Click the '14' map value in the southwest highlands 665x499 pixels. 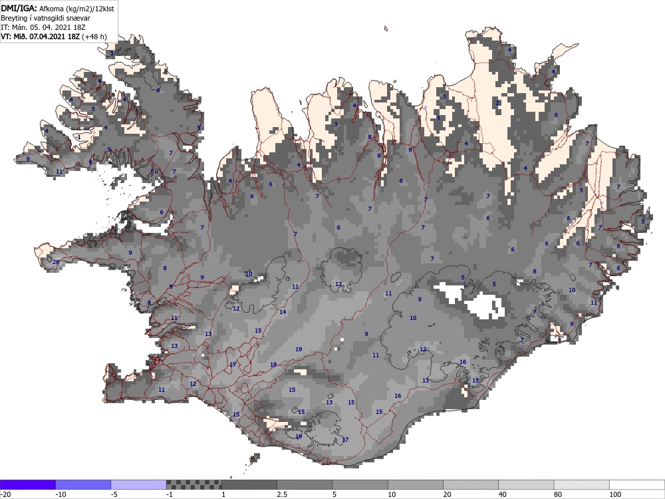[x=283, y=312]
